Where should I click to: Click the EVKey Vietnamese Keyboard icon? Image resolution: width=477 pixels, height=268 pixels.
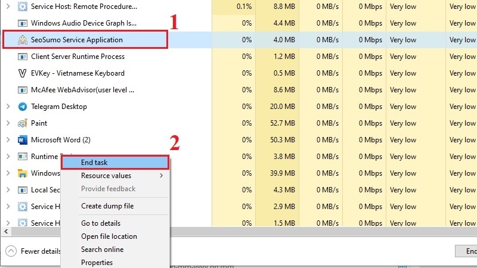23,73
